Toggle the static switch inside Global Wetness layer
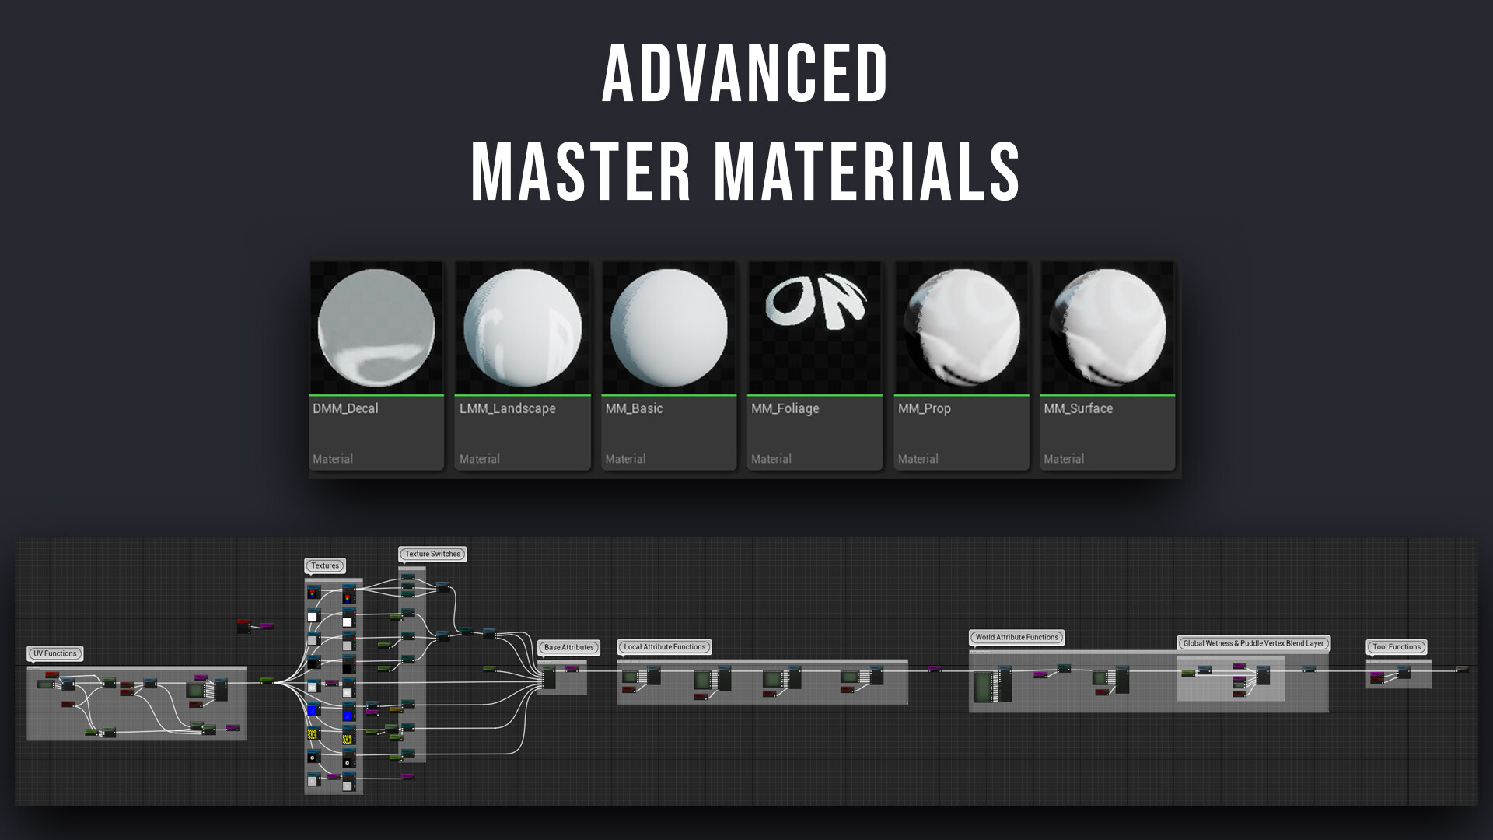1493x840 pixels. pos(1205,671)
